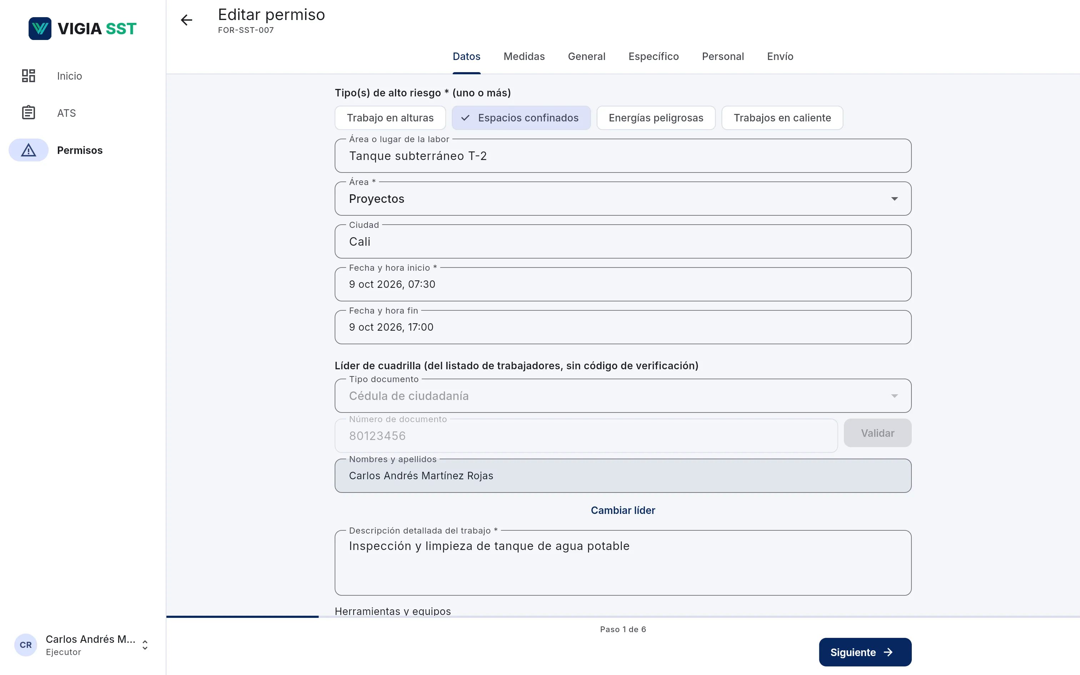The height and width of the screenshot is (675, 1080).
Task: Expand the user account chevron
Action: pyautogui.click(x=145, y=645)
